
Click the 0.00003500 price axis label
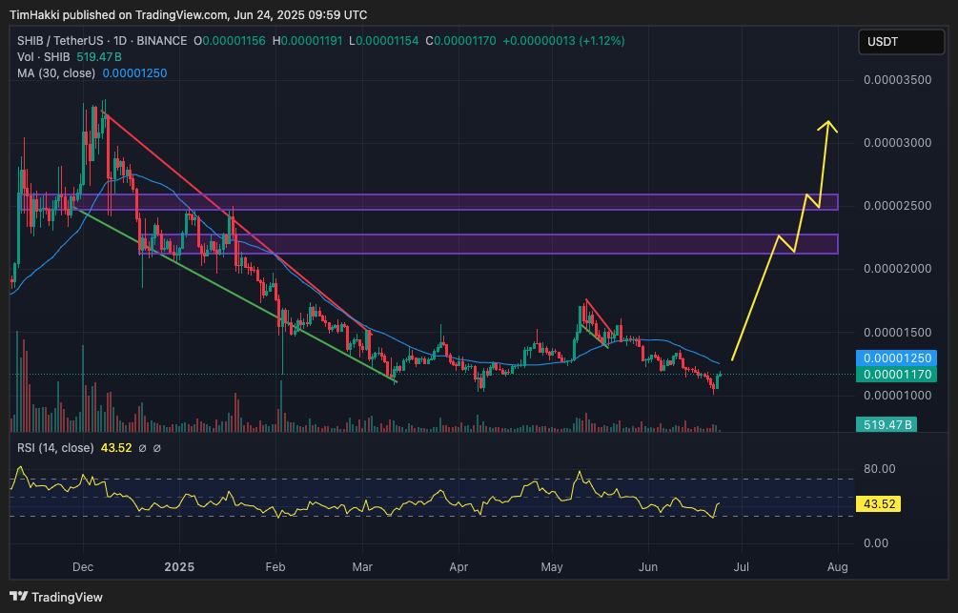click(x=898, y=80)
